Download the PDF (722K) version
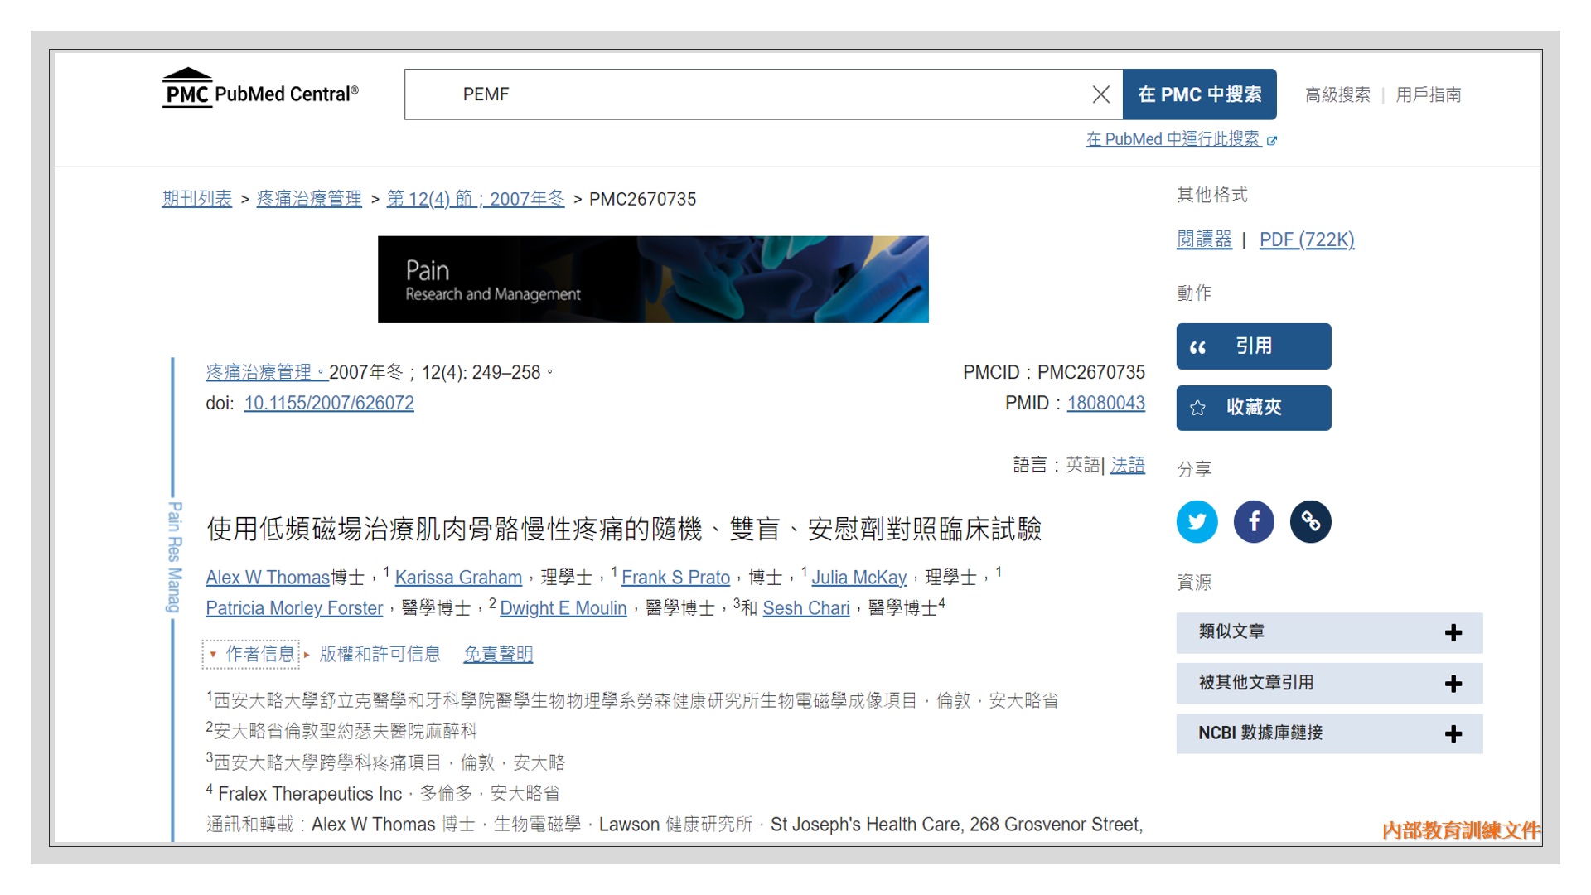Viewport: 1591px width, 895px height. coord(1307,239)
